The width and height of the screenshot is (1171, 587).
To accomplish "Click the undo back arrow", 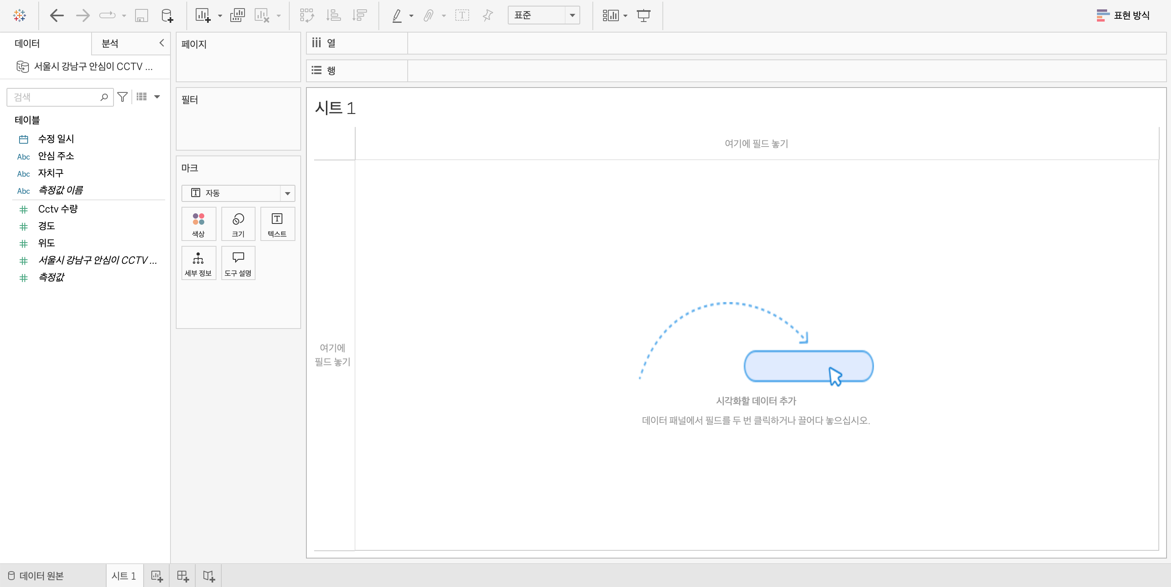I will (x=57, y=15).
